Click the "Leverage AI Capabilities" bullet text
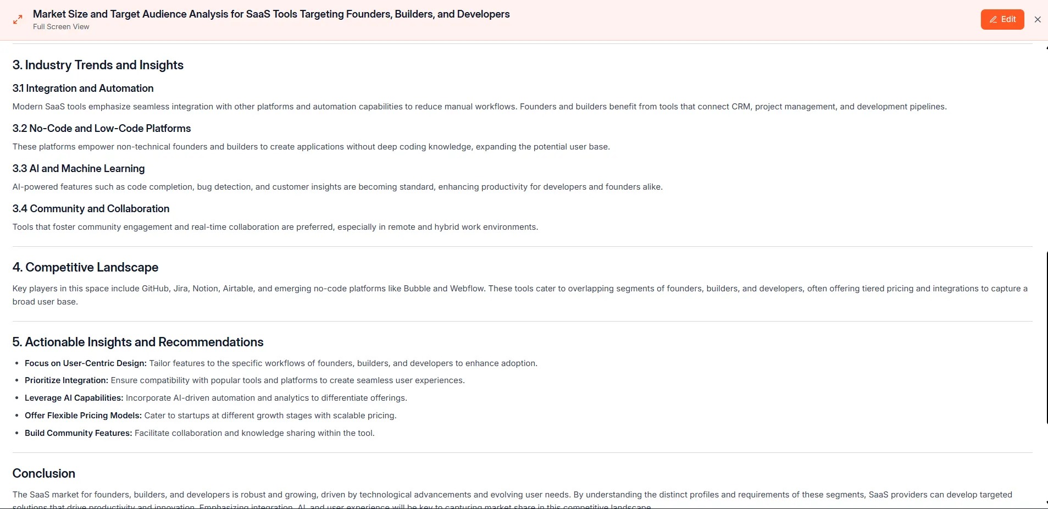Image resolution: width=1048 pixels, height=509 pixels. point(74,398)
